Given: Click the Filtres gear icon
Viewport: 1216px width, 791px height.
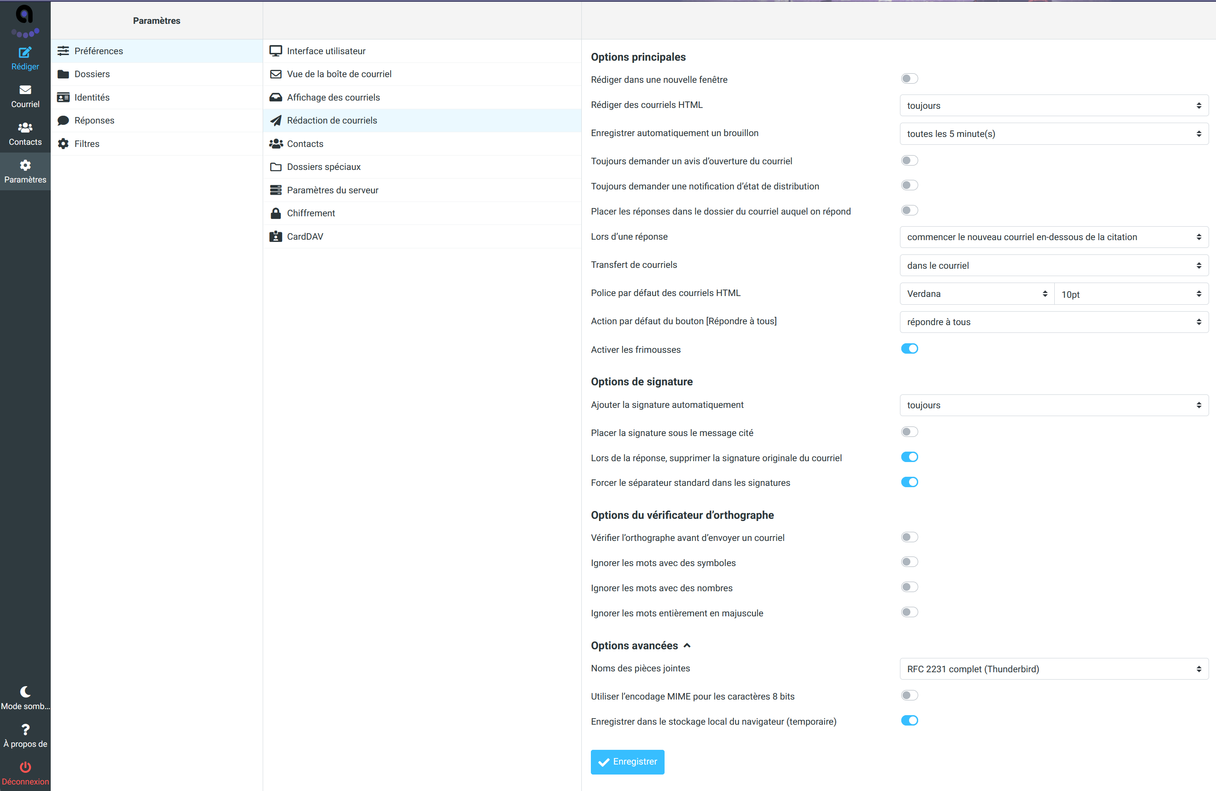Looking at the screenshot, I should (x=63, y=143).
